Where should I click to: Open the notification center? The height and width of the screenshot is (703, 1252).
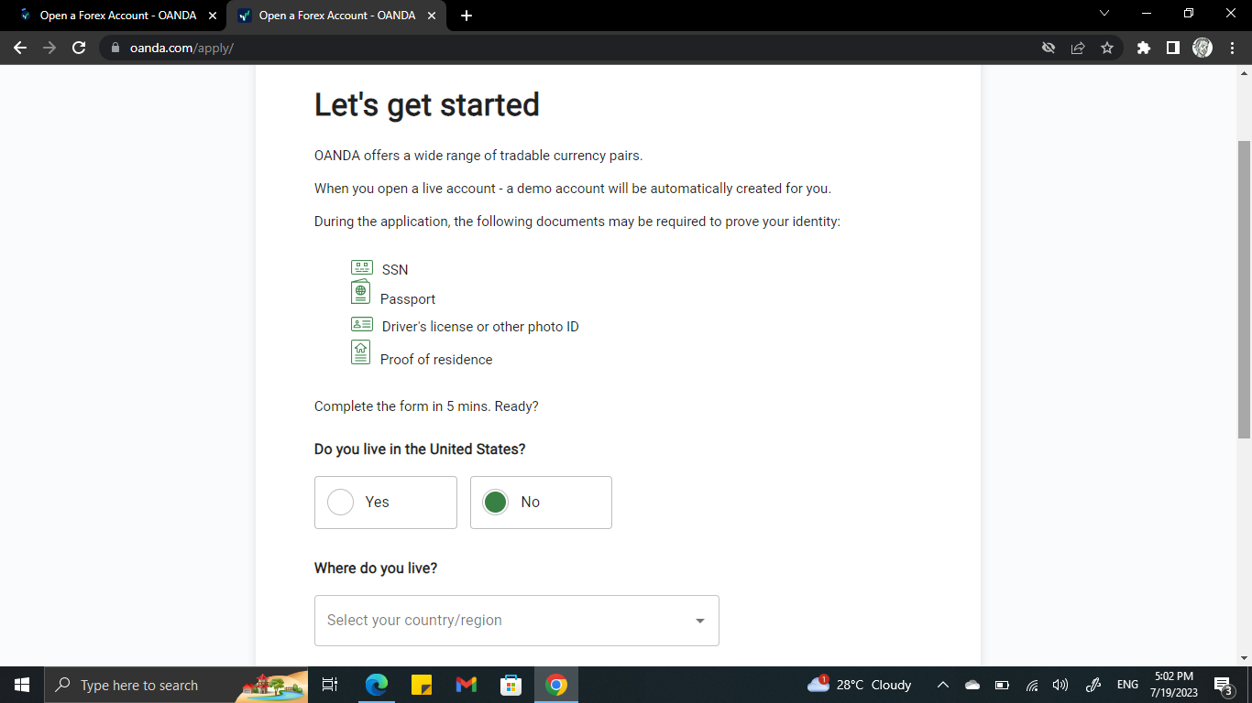coord(1223,685)
